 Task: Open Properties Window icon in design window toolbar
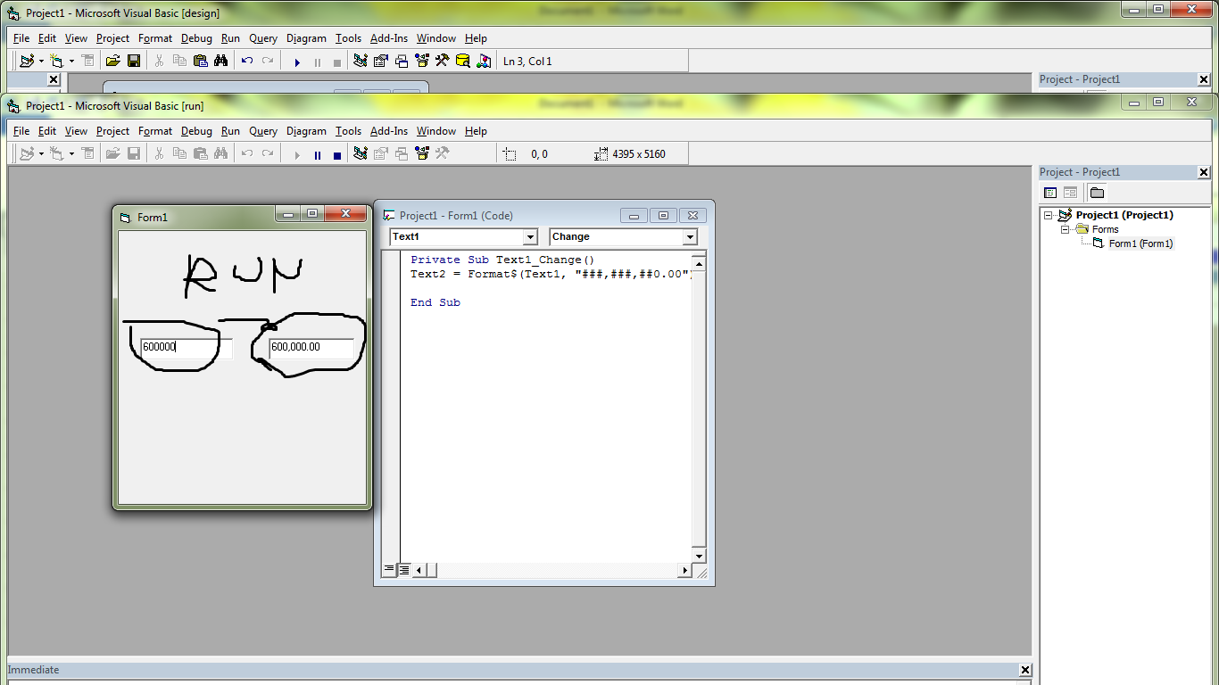pyautogui.click(x=381, y=61)
